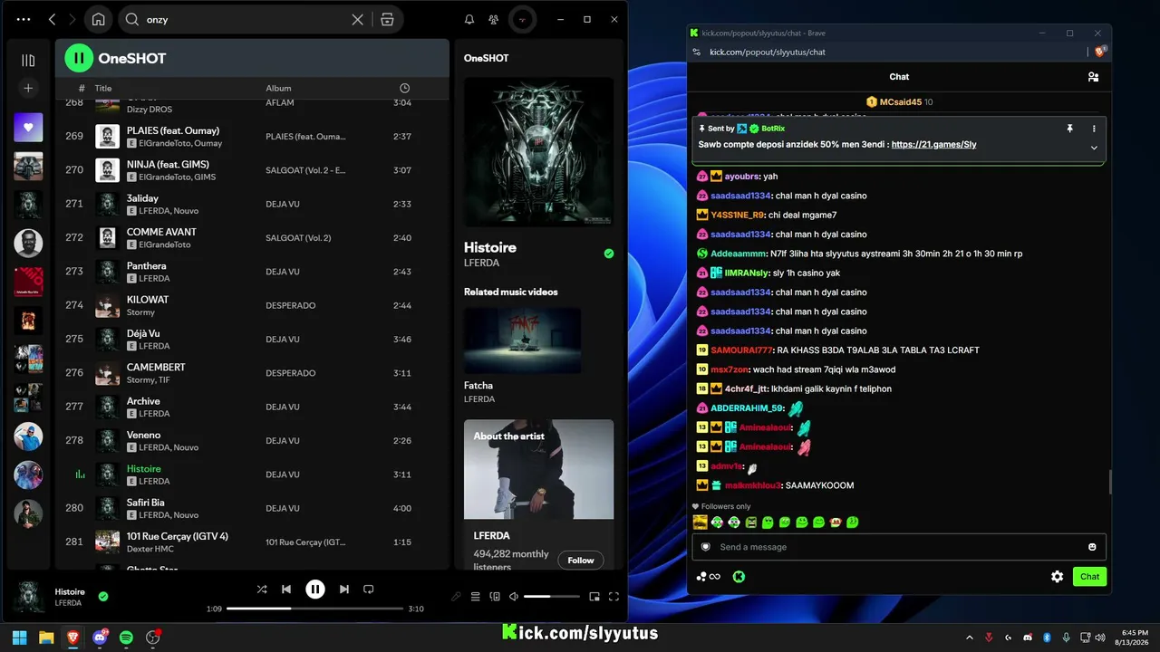Viewport: 1160px width, 652px height.
Task: Click username SAMOURAI777 in chat
Action: click(741, 350)
